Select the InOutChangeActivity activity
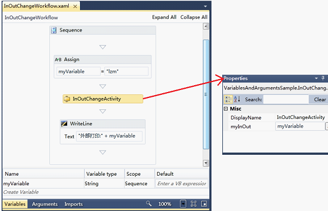 [103, 99]
